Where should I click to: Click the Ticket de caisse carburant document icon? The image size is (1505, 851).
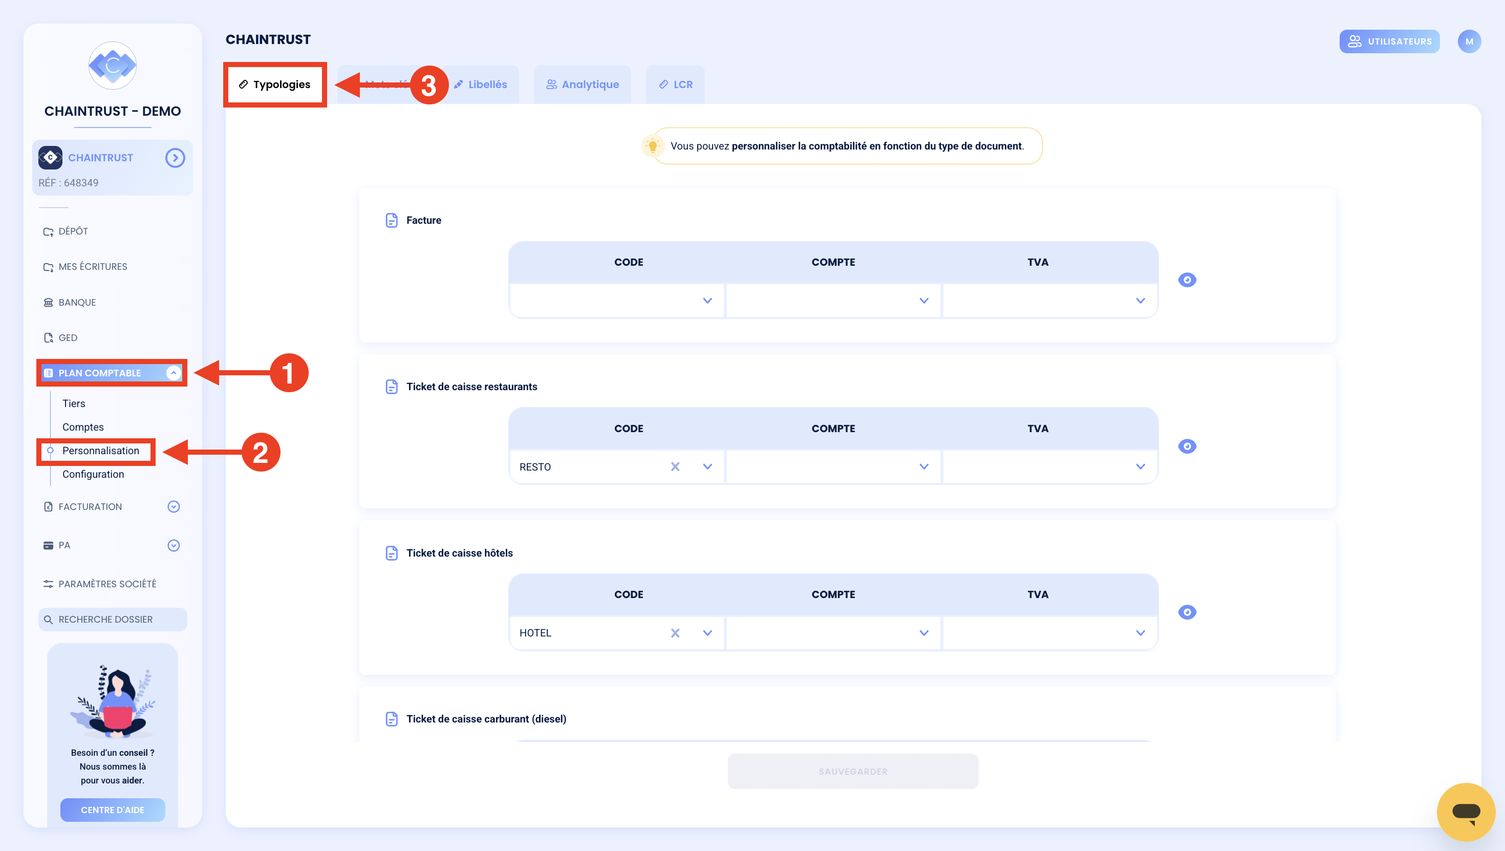point(392,719)
